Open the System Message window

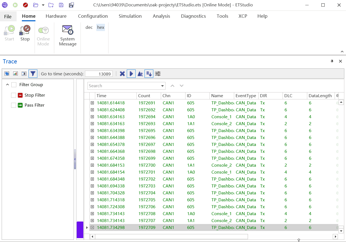[x=68, y=35]
